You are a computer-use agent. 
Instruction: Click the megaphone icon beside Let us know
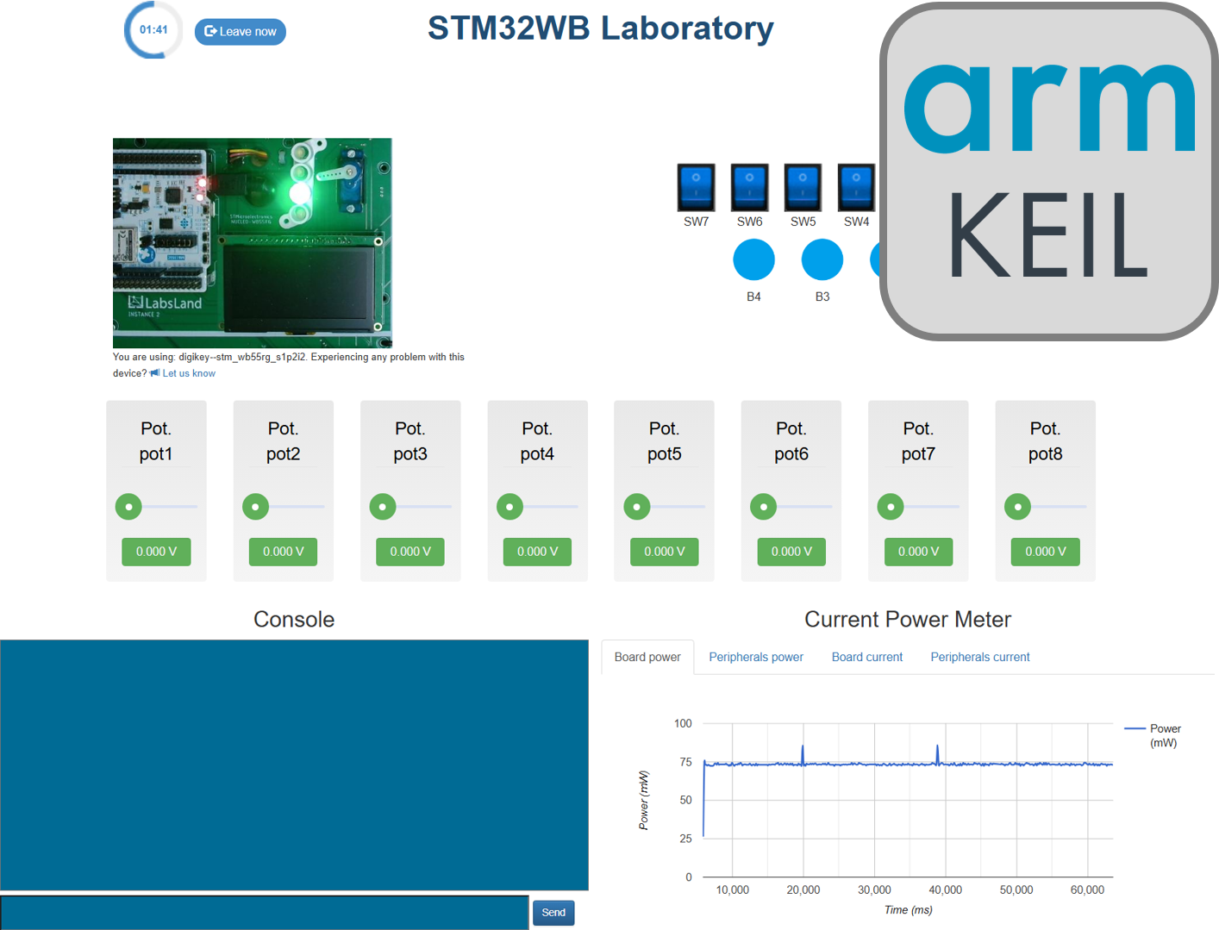154,372
